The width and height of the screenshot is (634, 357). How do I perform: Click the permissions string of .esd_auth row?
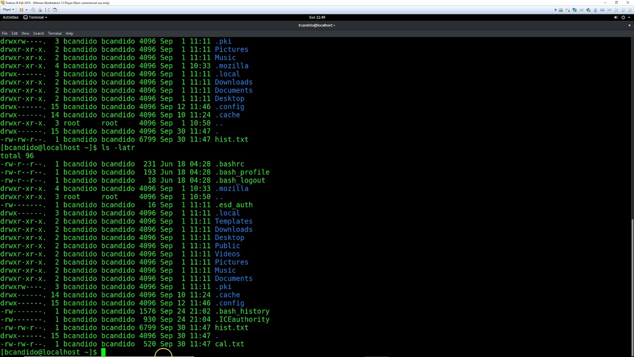pyautogui.click(x=23, y=205)
